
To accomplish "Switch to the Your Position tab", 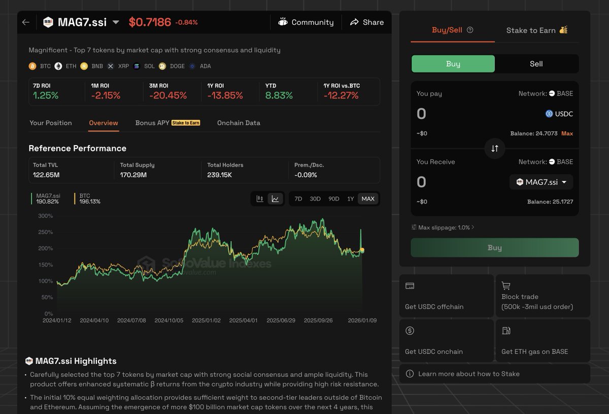I will point(51,123).
